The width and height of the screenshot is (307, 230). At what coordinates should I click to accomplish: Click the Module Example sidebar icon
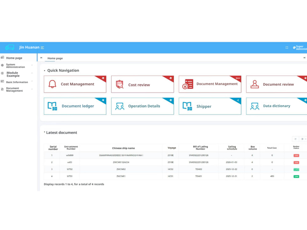click(x=2, y=73)
